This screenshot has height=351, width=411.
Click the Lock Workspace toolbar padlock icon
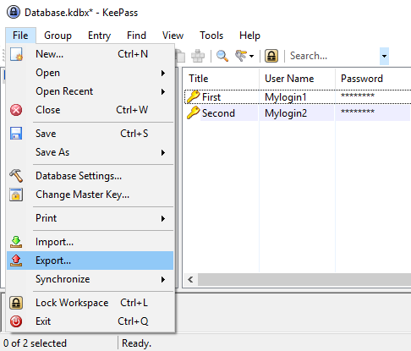(271, 56)
